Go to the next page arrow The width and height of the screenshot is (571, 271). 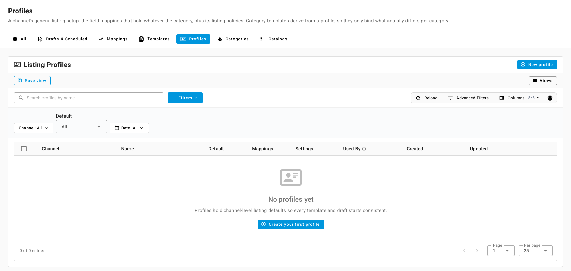click(x=477, y=251)
